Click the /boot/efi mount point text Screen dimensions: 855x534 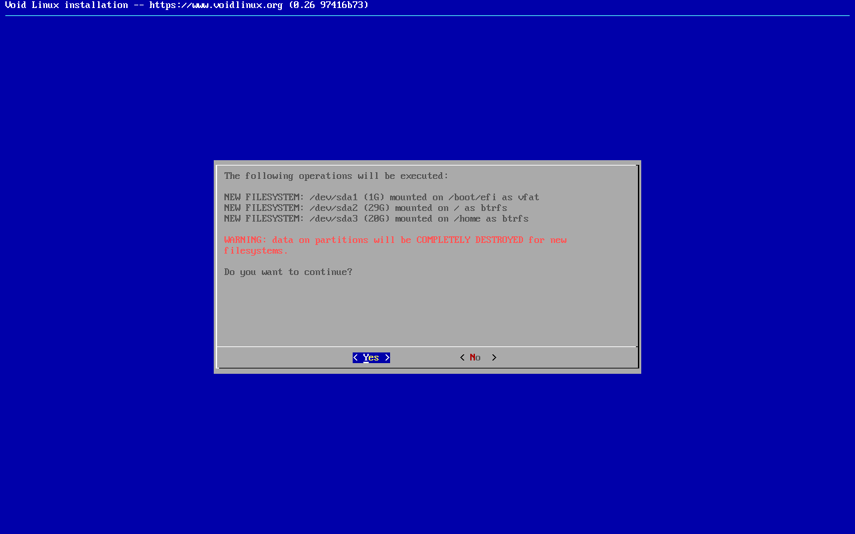(472, 198)
